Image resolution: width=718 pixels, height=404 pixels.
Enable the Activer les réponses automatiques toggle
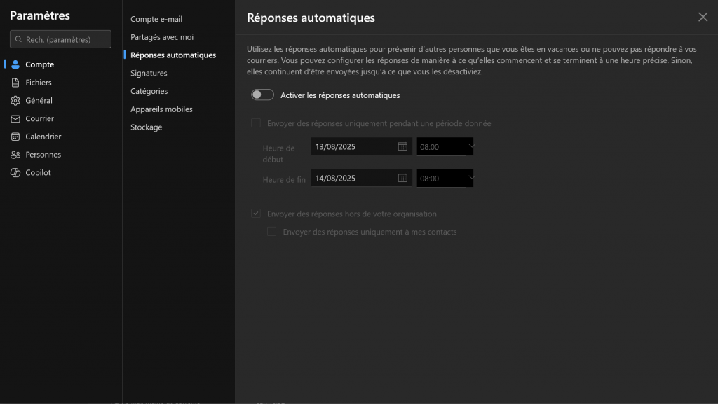[262, 95]
